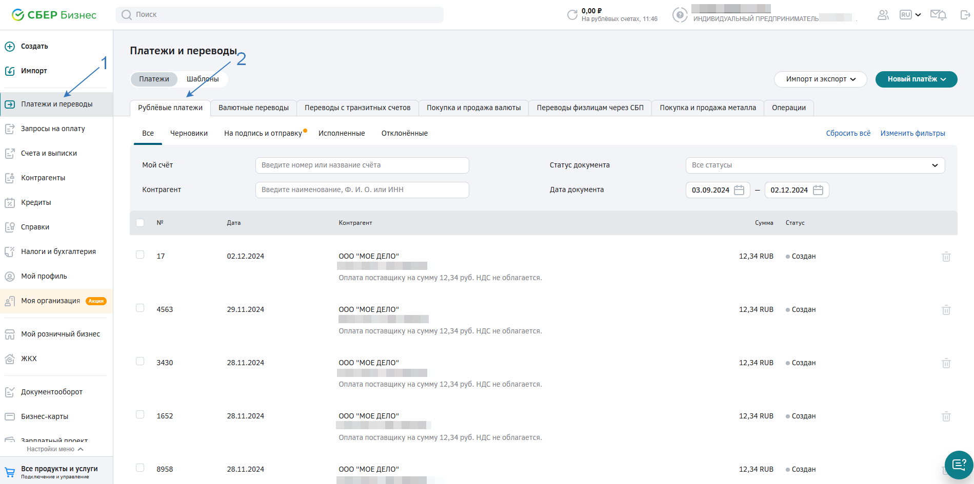
Task: Open the Новый платёж dropdown
Action: [917, 79]
